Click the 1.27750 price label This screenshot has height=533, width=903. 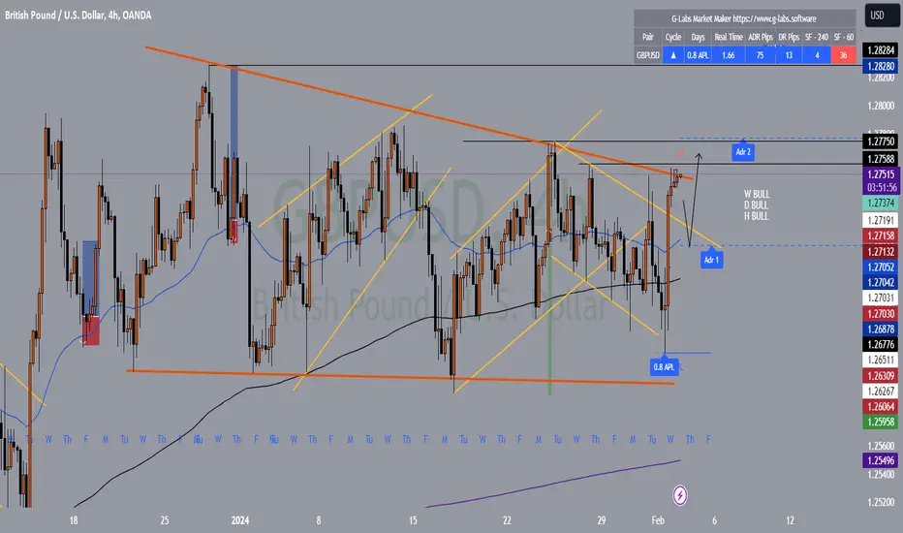tap(880, 141)
